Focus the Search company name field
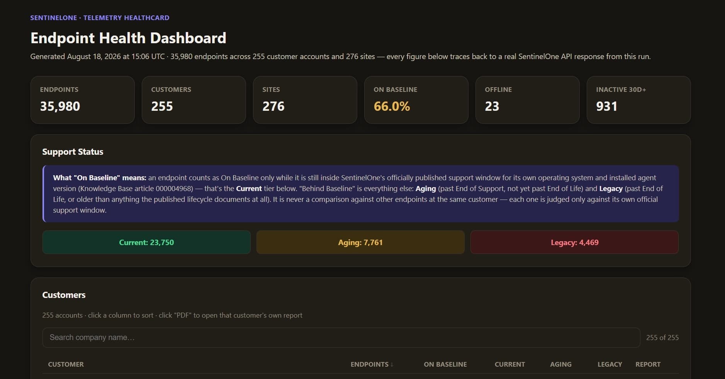The width and height of the screenshot is (725, 379). 341,338
